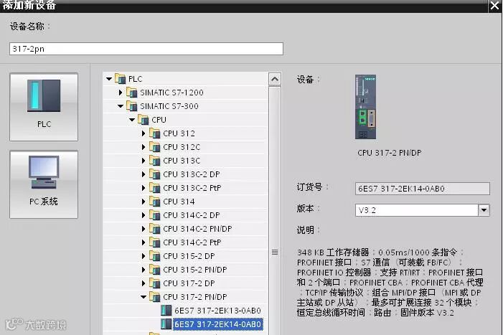
Task: Expand the SIMATIC S7-1200 node arrow
Action: [x=121, y=93]
